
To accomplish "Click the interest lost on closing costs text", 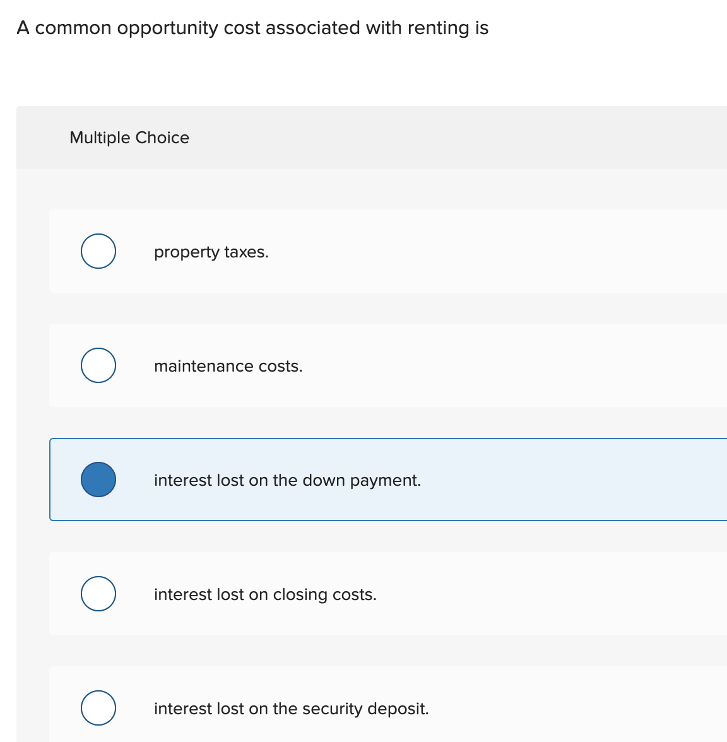I will [x=265, y=594].
